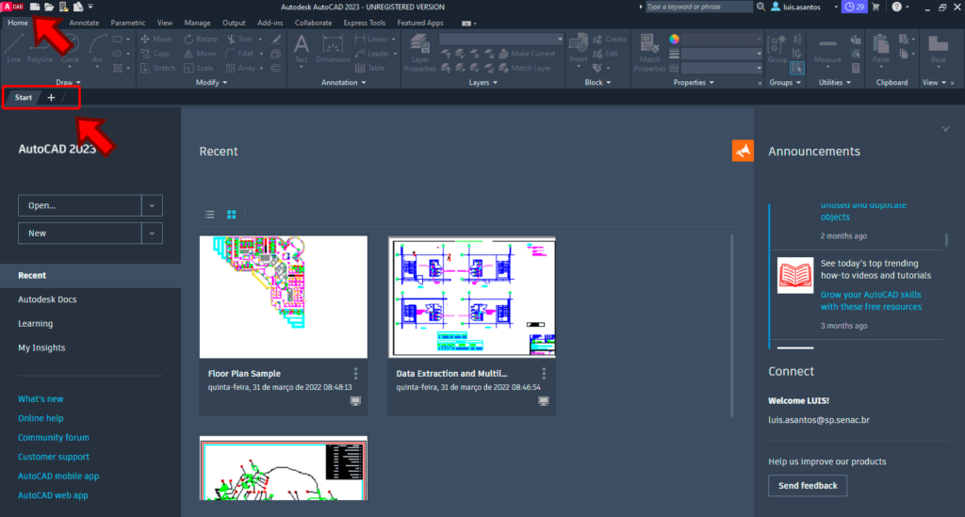
Task: Toggle group selection in Groups panel
Action: click(797, 68)
